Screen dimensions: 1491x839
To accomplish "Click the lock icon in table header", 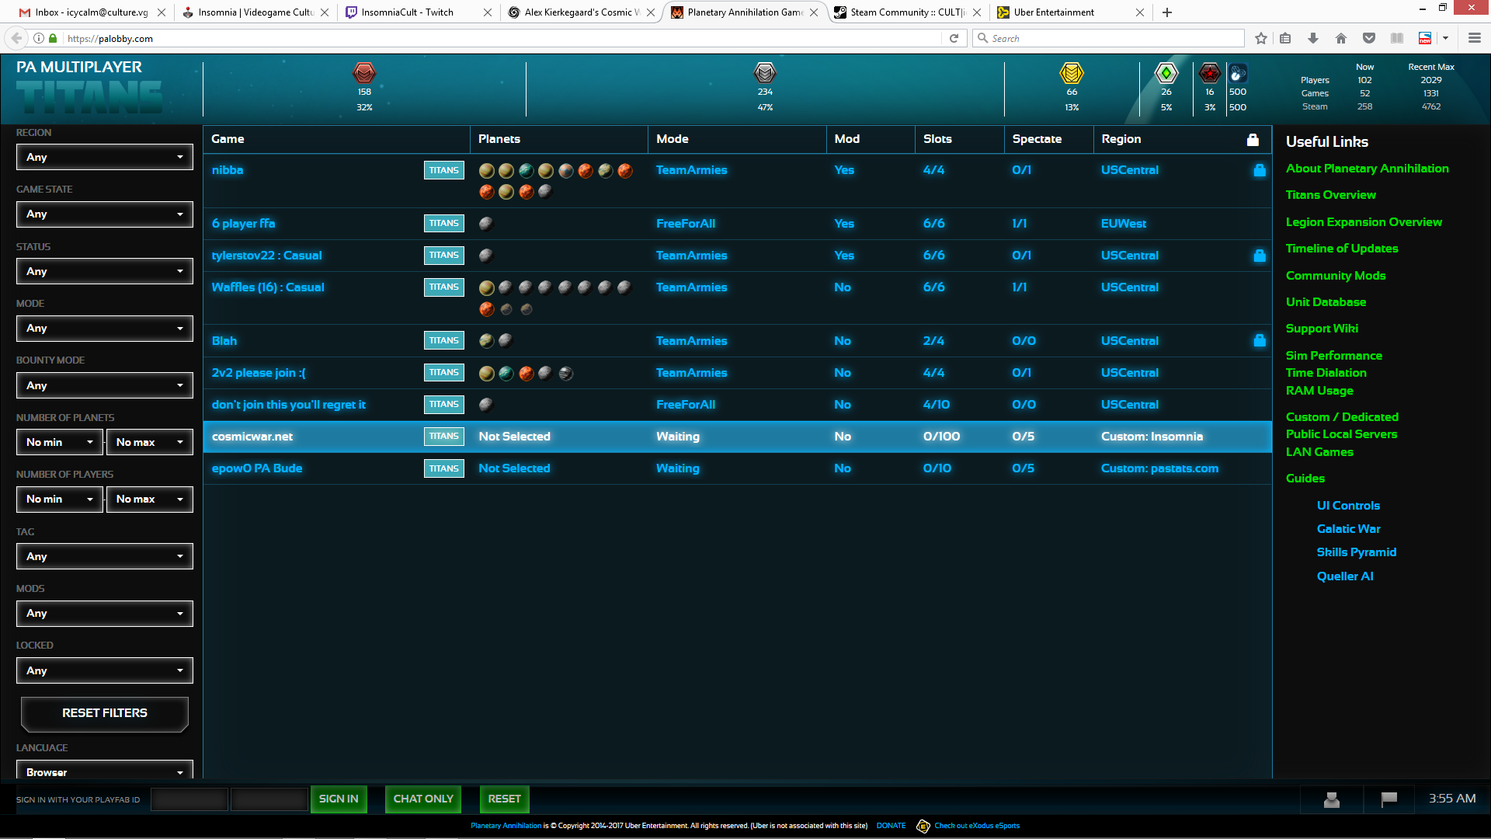I will point(1253,140).
